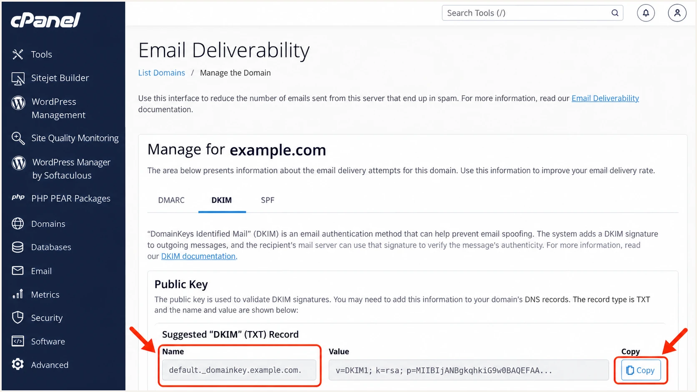Open Tools in the sidebar
The width and height of the screenshot is (697, 392).
pyautogui.click(x=42, y=55)
